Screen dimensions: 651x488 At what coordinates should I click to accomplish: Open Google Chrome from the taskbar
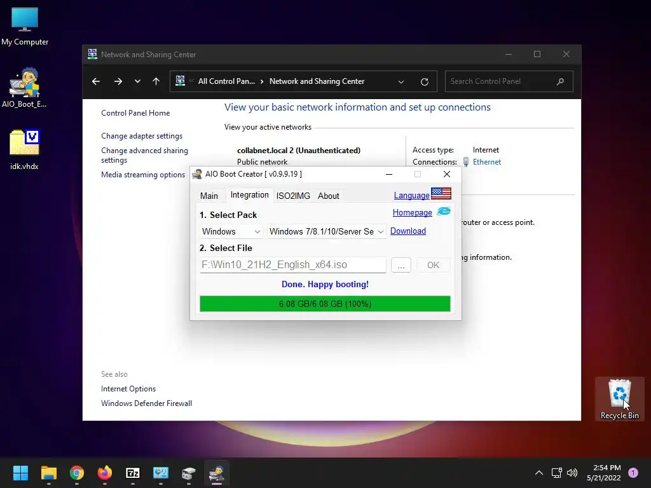77,473
